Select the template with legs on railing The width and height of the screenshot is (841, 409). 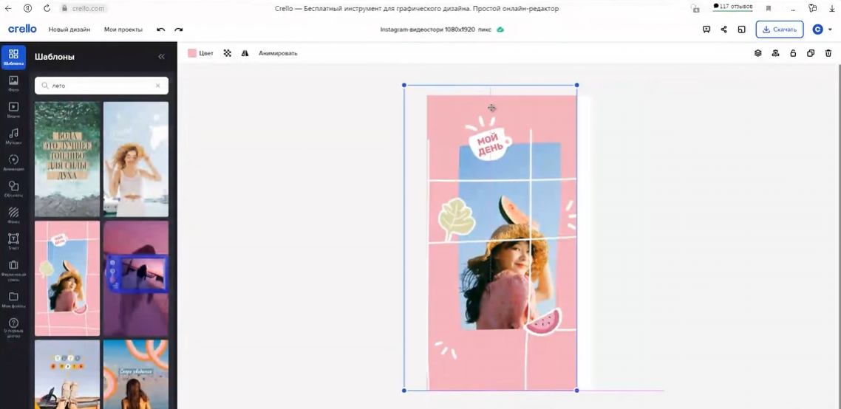click(67, 374)
